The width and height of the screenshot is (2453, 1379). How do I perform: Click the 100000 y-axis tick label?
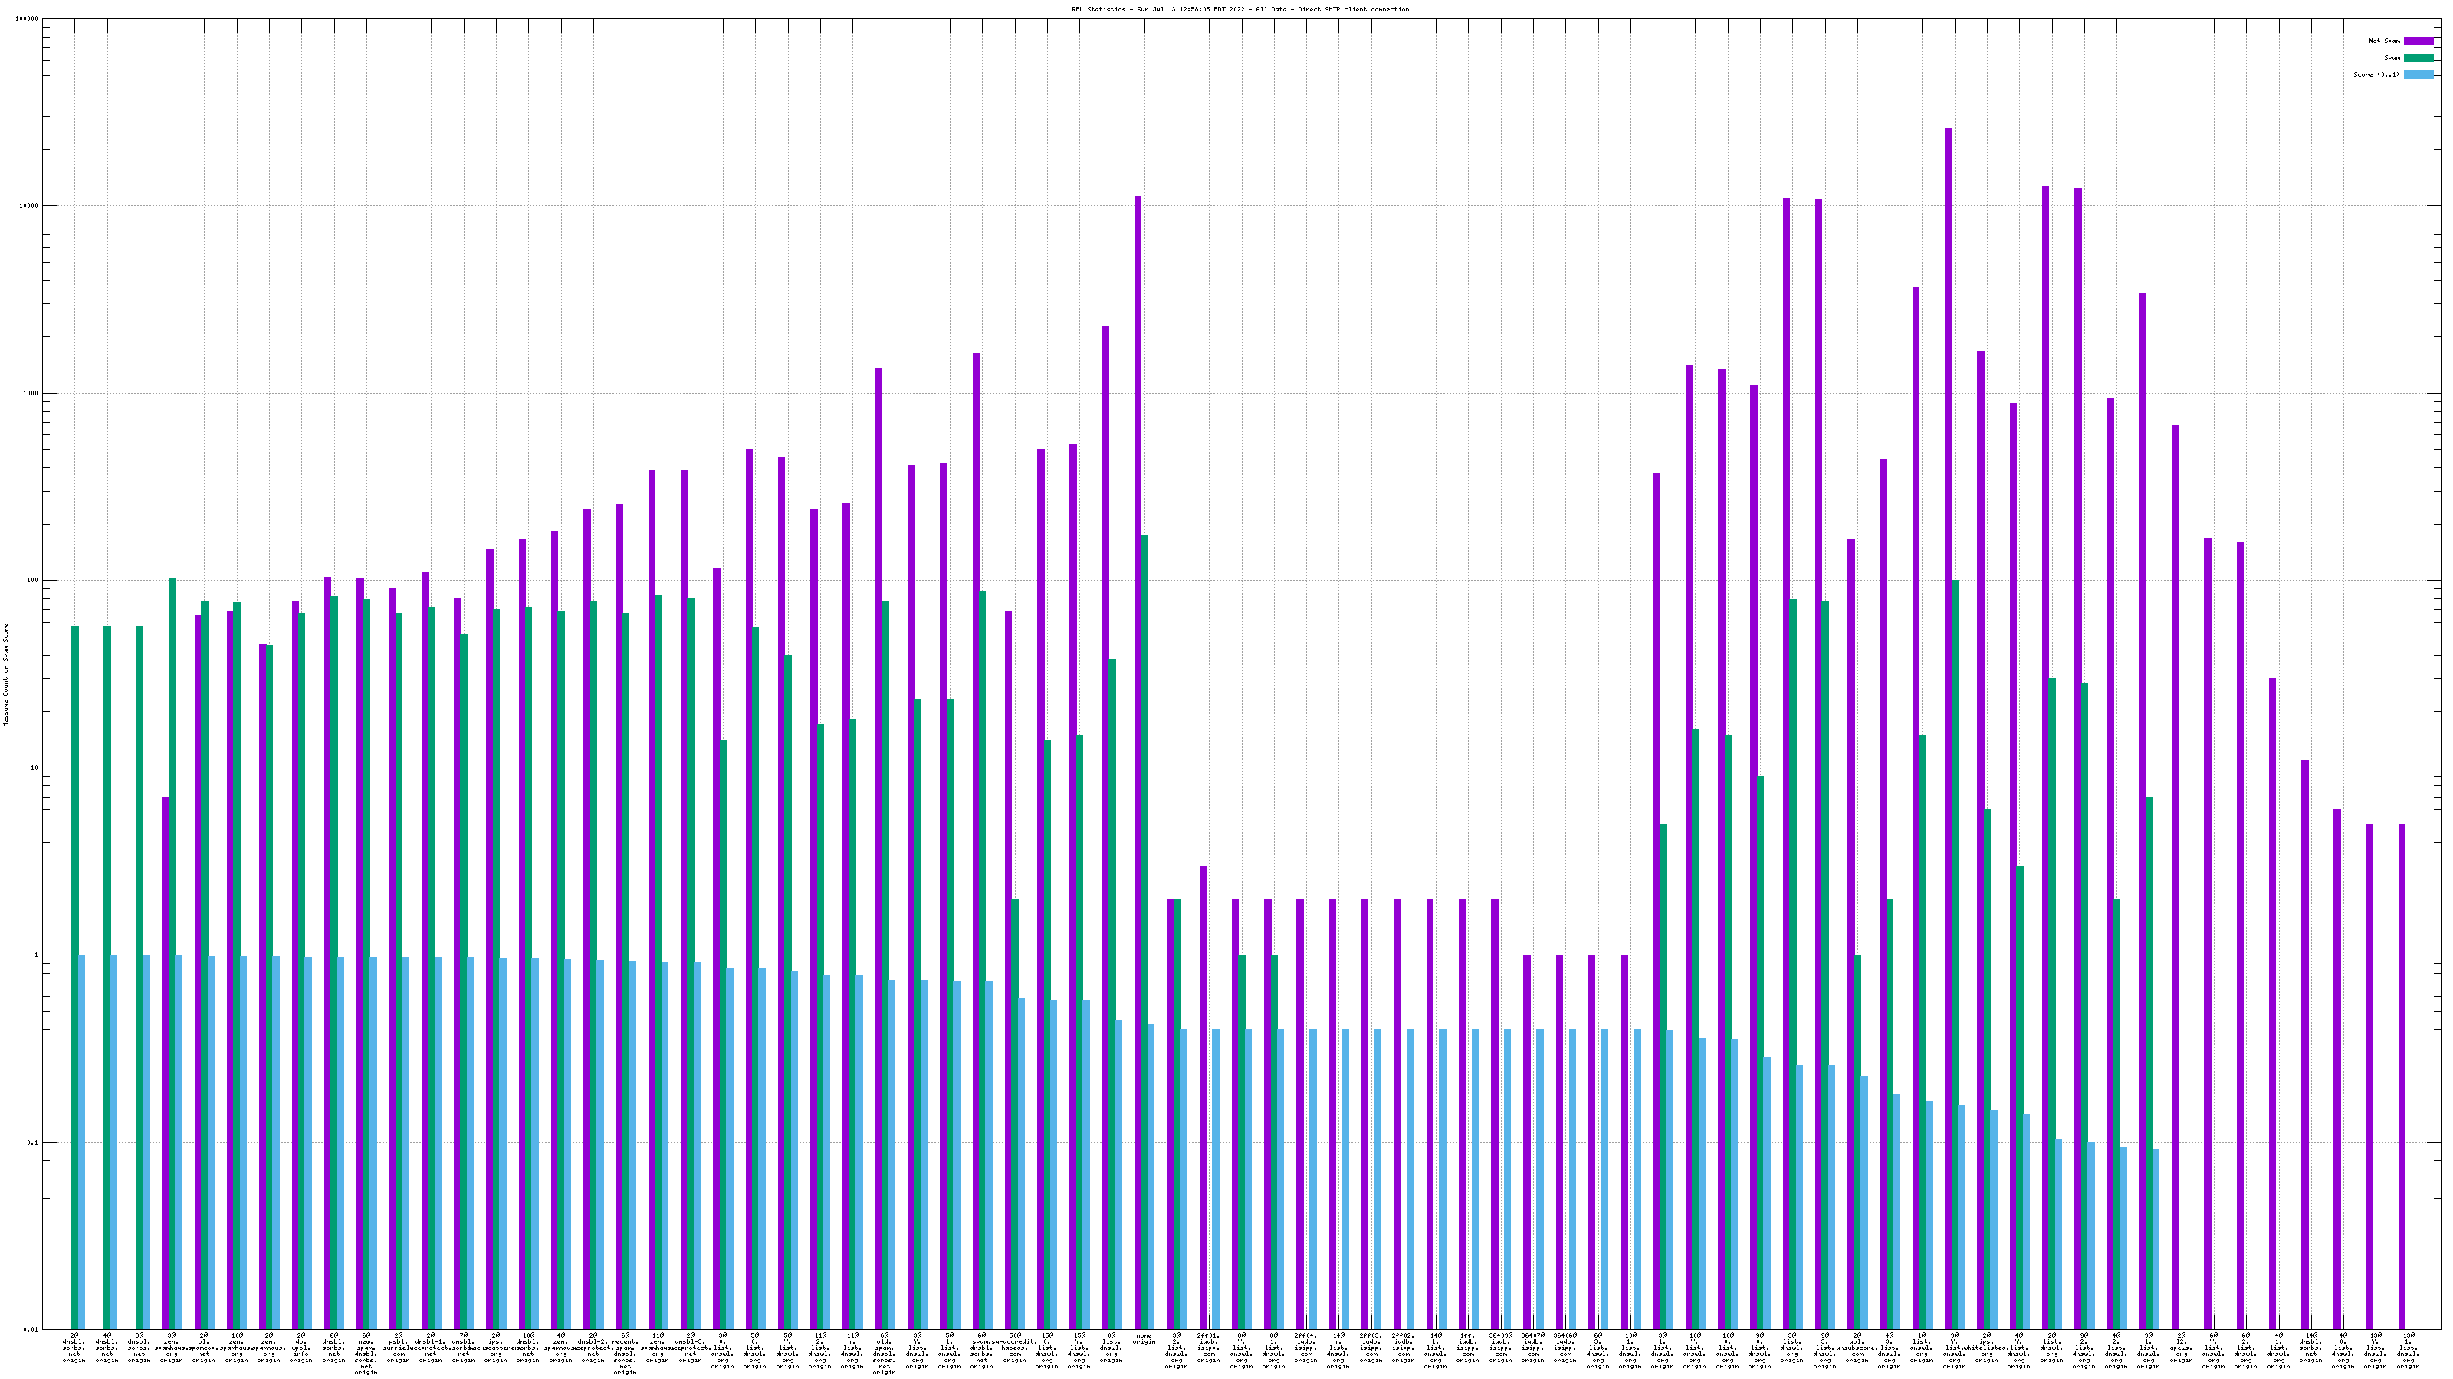28,19
